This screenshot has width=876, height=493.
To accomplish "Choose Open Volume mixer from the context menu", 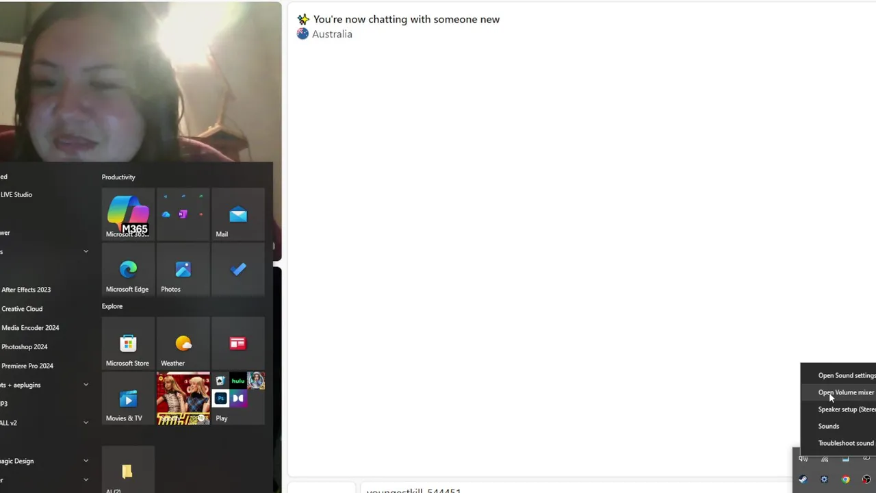I will tap(838, 392).
